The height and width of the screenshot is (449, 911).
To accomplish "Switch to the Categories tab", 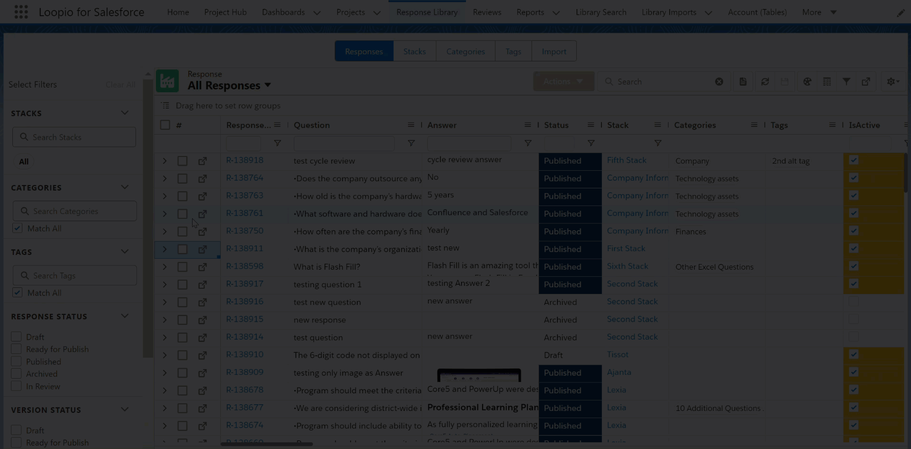I will [465, 51].
